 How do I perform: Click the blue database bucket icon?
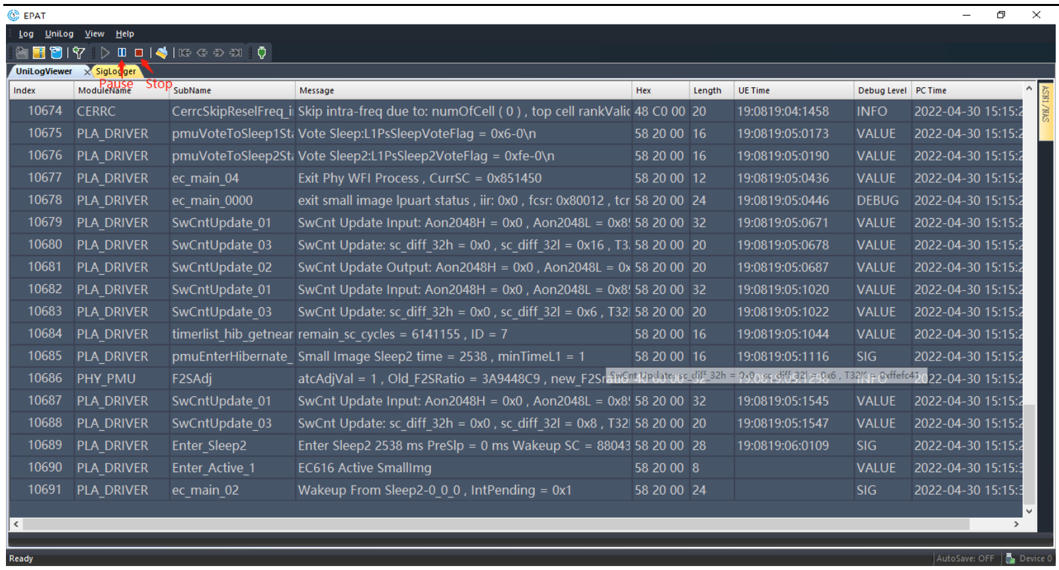tap(56, 53)
